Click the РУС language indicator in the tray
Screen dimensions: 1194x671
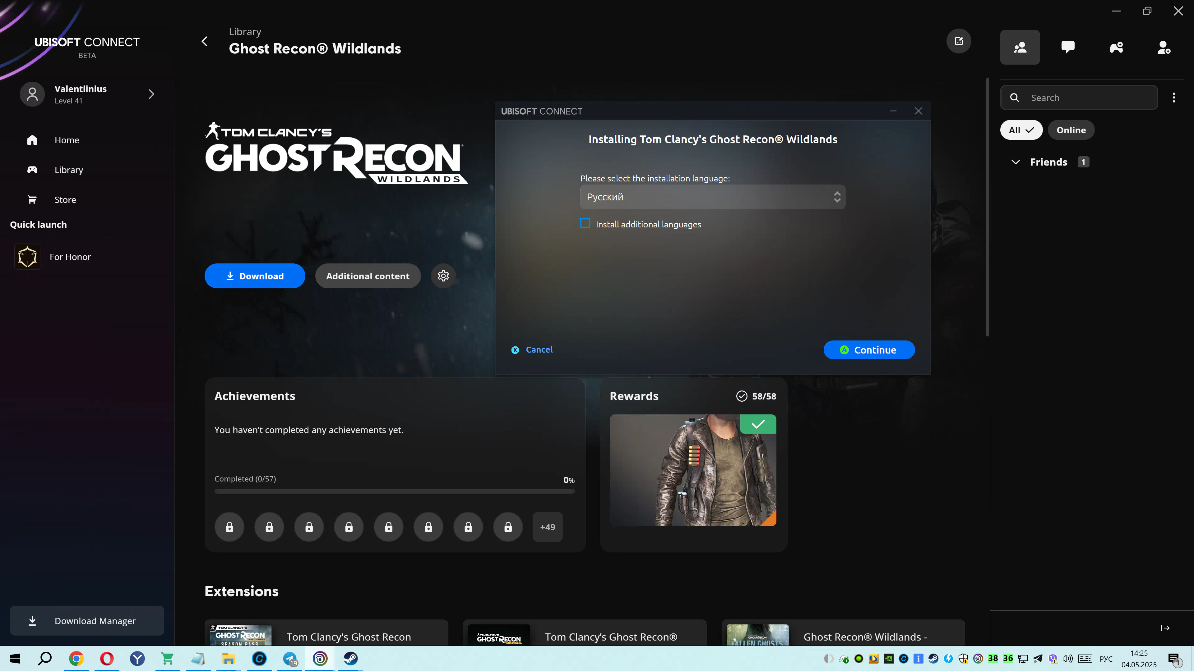1106,659
